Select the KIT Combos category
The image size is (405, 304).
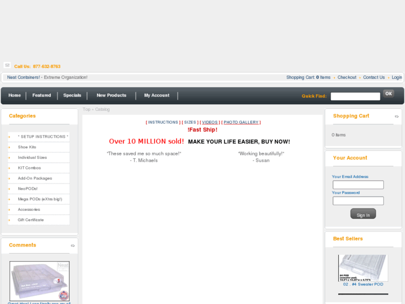point(30,168)
